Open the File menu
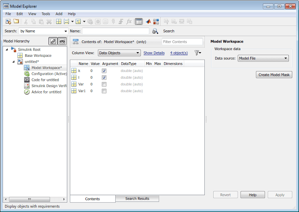The width and height of the screenshot is (299, 212). coord(8,14)
